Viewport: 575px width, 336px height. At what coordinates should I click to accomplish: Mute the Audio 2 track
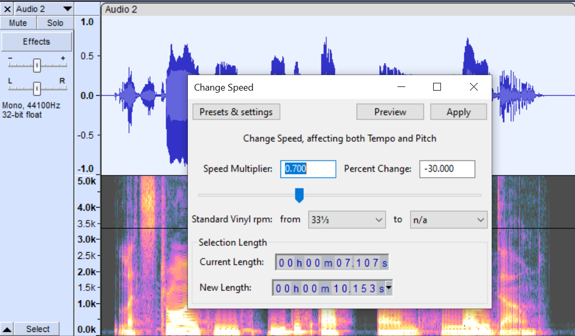click(18, 22)
